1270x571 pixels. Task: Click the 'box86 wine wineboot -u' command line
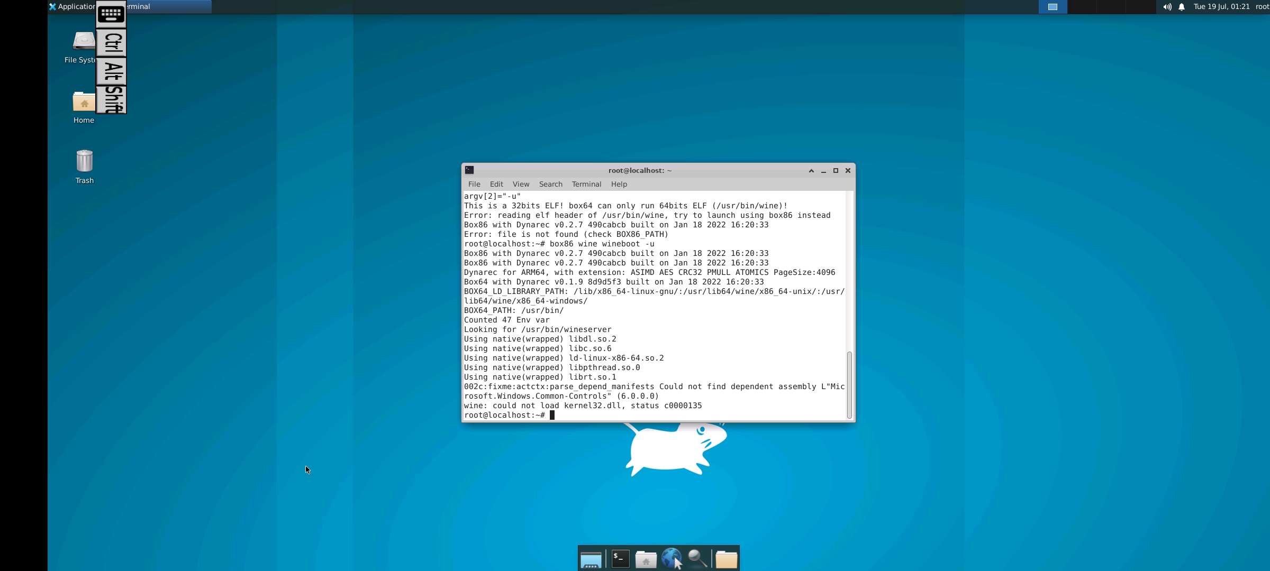[x=559, y=244]
